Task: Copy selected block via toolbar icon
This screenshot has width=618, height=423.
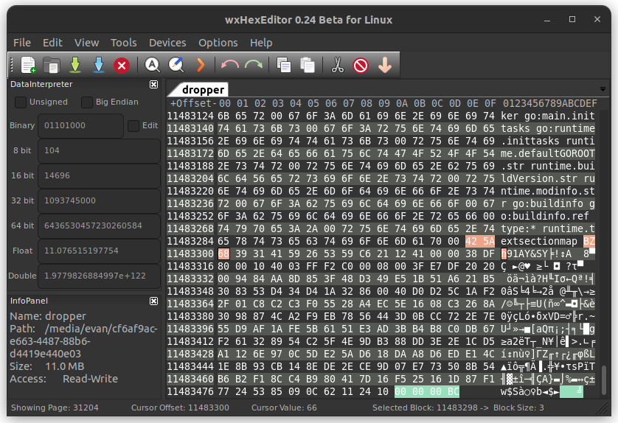Action: point(284,65)
